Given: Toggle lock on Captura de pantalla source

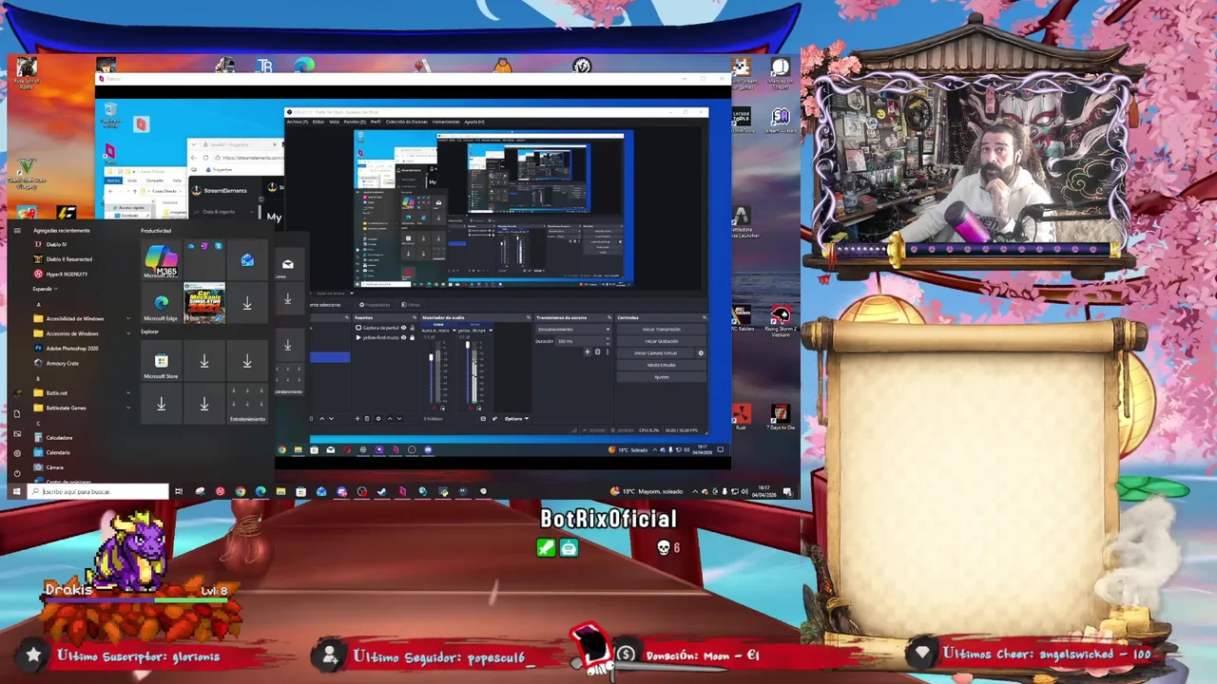Looking at the screenshot, I should [412, 328].
